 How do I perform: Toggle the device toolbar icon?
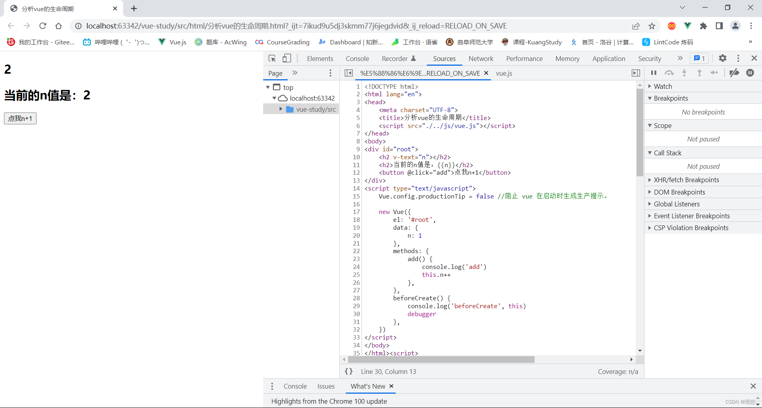(287, 58)
